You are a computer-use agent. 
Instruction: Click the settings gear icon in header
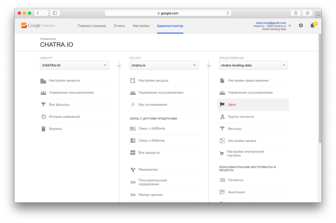pos(301,26)
